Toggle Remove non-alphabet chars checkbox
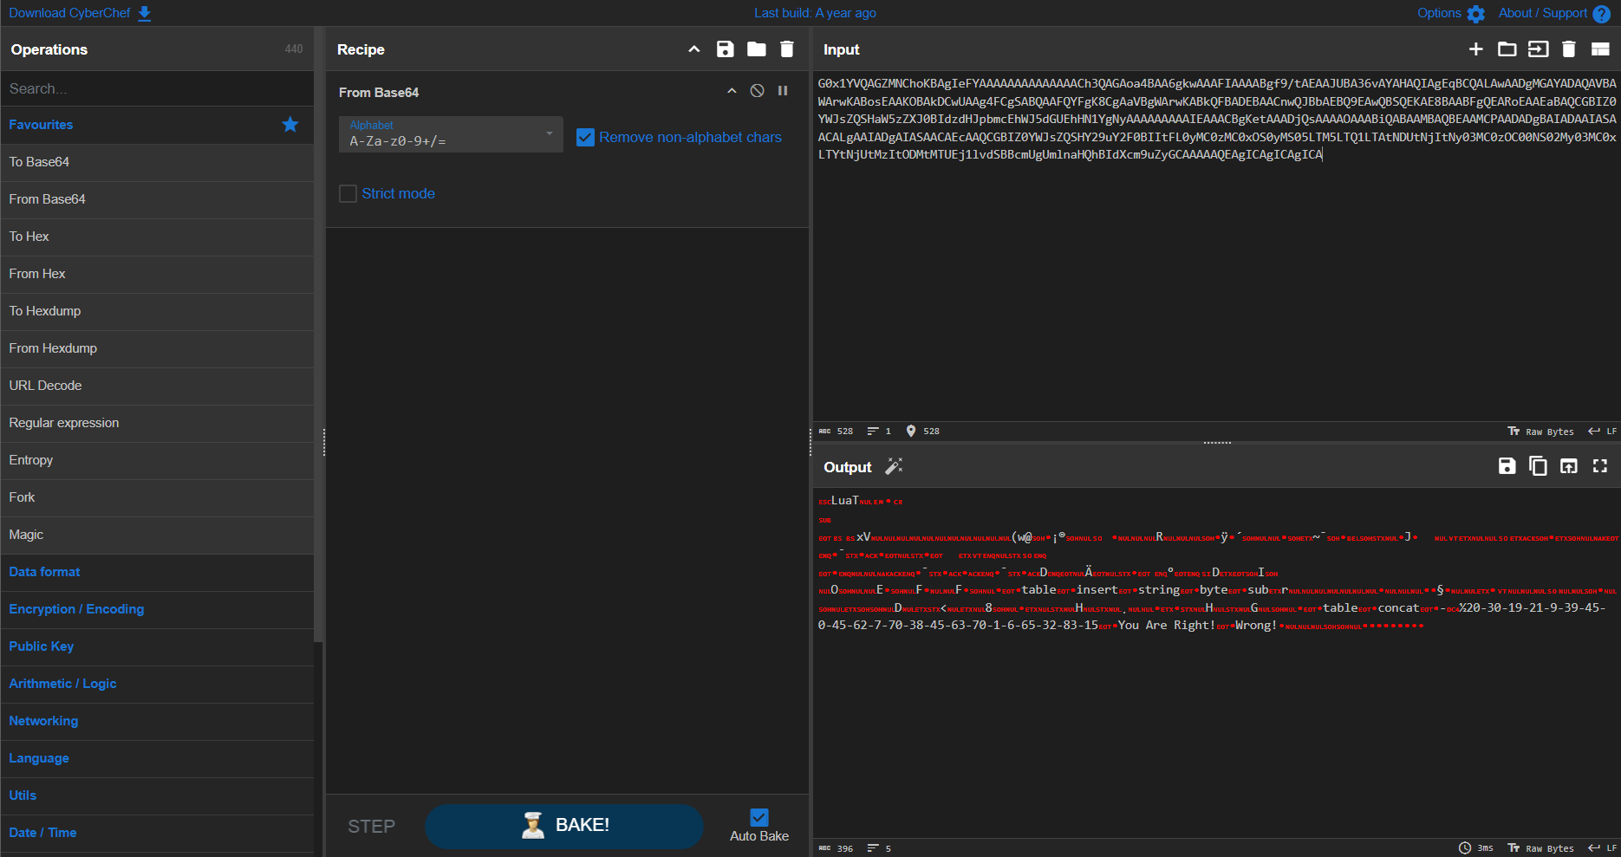This screenshot has width=1621, height=857. point(586,137)
